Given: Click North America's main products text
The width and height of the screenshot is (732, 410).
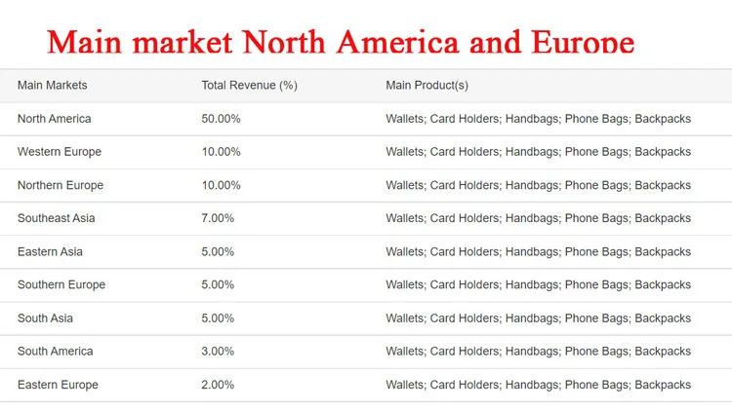Looking at the screenshot, I should pos(538,119).
